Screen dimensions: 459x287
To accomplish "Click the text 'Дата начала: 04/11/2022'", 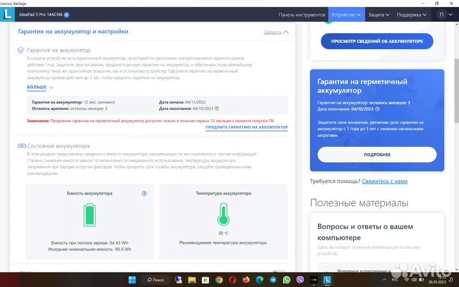I will pyautogui.click(x=182, y=102).
